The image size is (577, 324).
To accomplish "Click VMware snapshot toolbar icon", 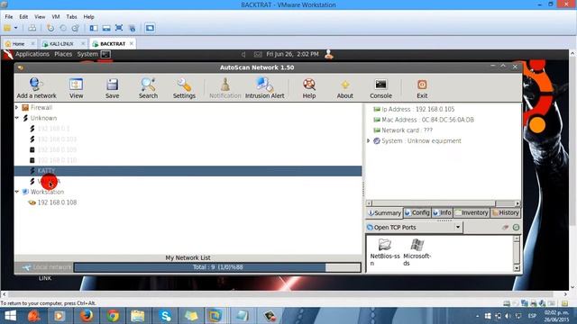I will click(x=50, y=28).
